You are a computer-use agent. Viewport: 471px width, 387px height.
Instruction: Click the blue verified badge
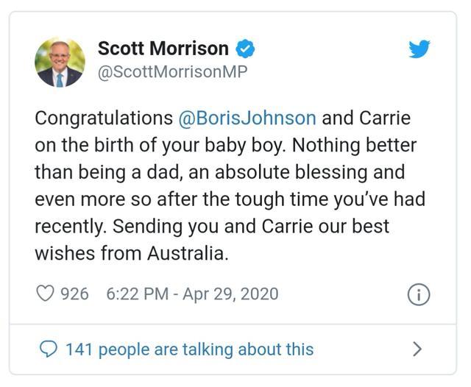(246, 49)
